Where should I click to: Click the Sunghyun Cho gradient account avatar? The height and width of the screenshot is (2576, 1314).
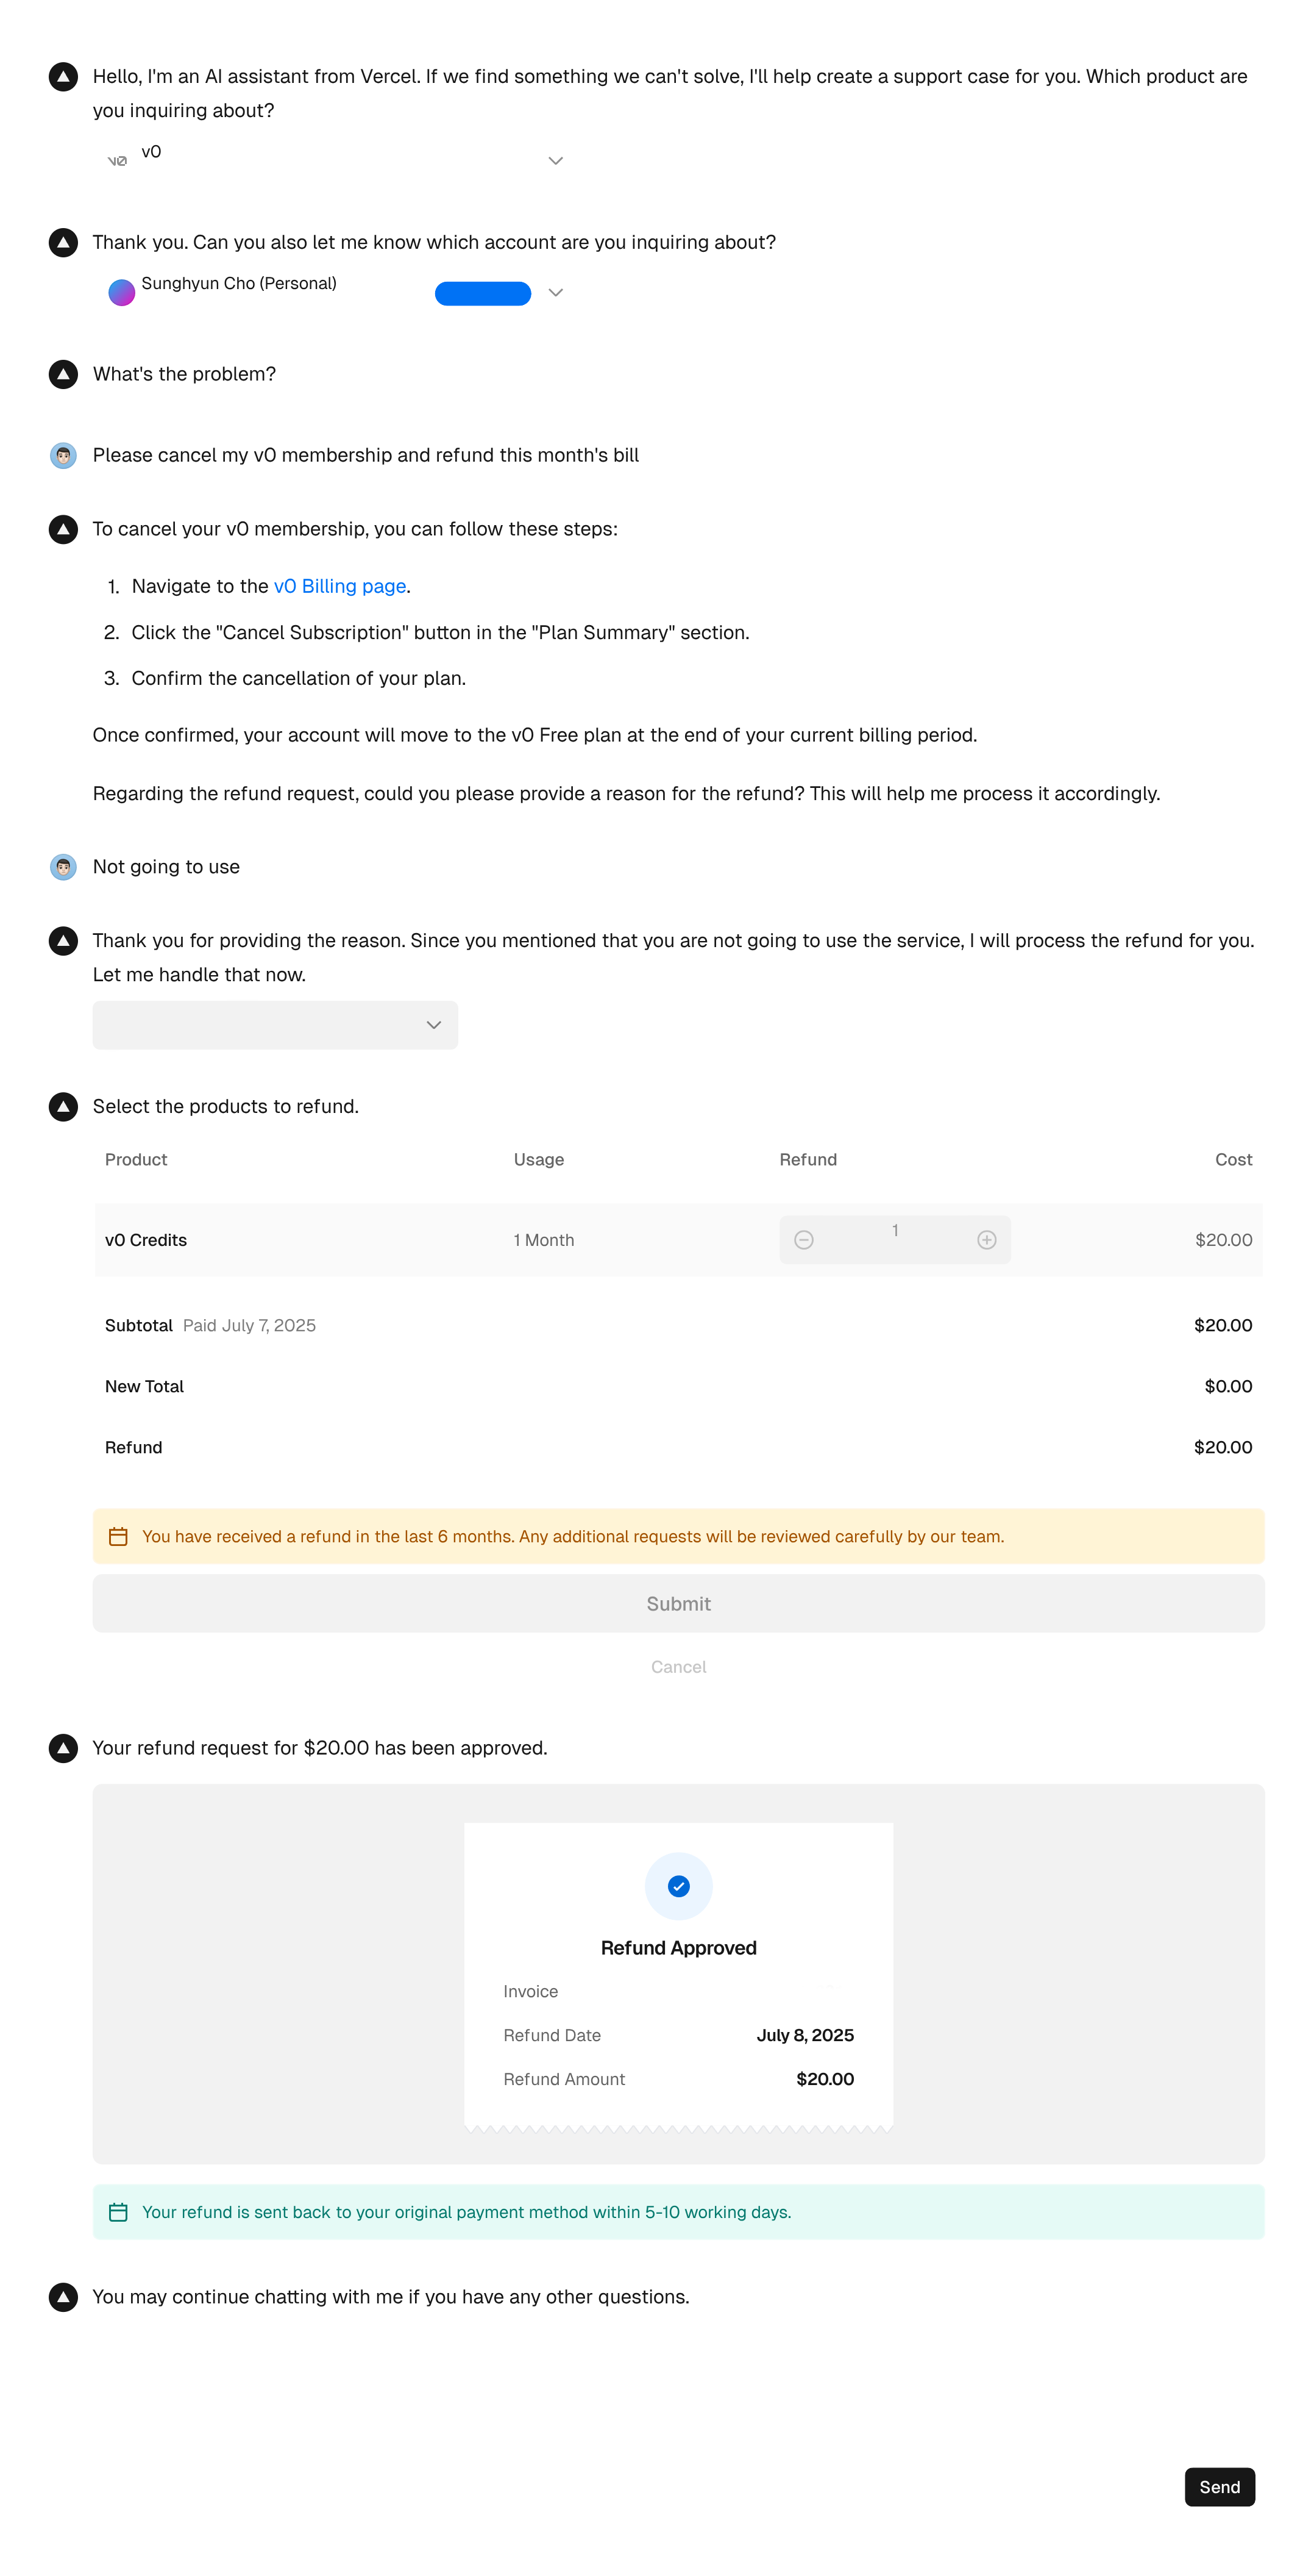[x=121, y=293]
